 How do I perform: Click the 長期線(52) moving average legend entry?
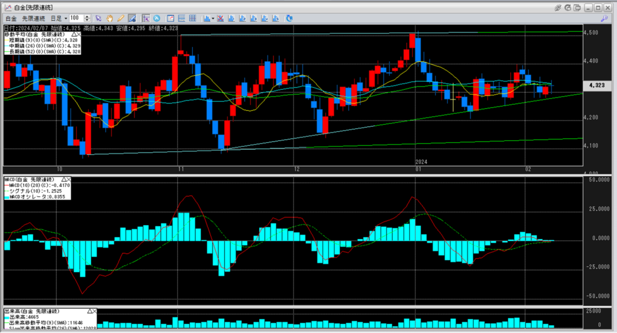coord(42,52)
